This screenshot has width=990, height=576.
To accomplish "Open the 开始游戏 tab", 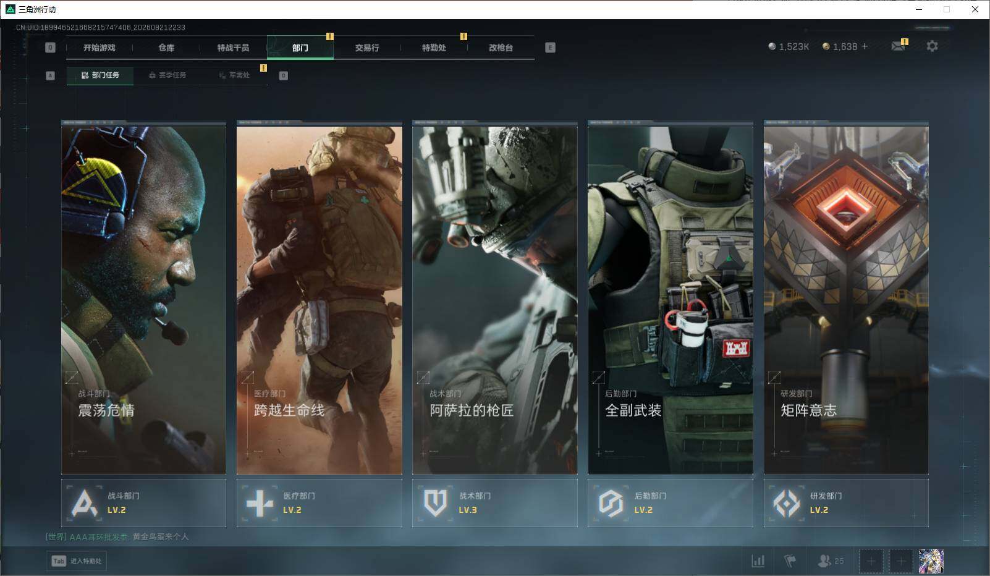I will coord(99,48).
